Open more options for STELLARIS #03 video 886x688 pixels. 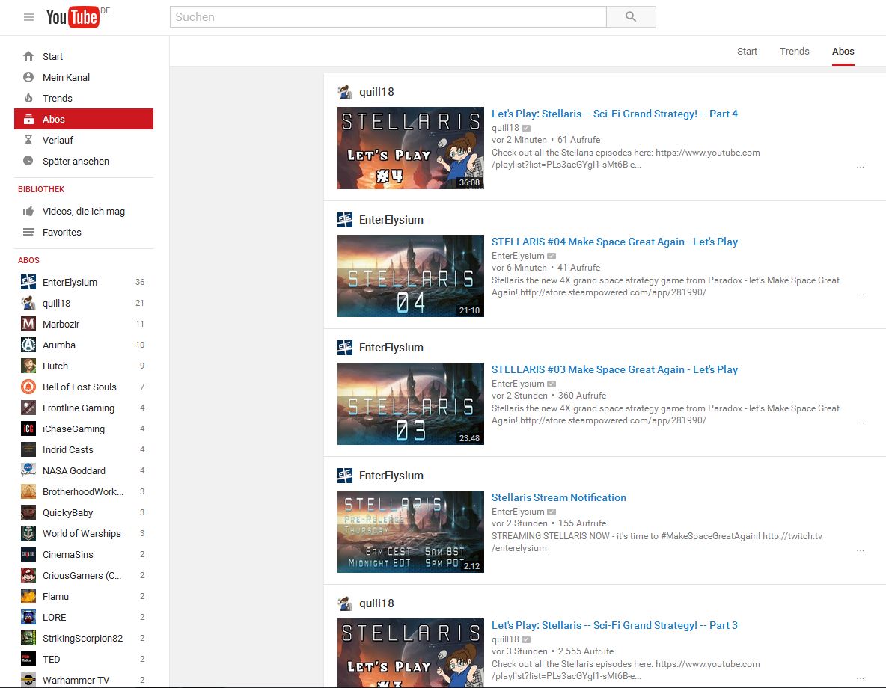(x=860, y=423)
